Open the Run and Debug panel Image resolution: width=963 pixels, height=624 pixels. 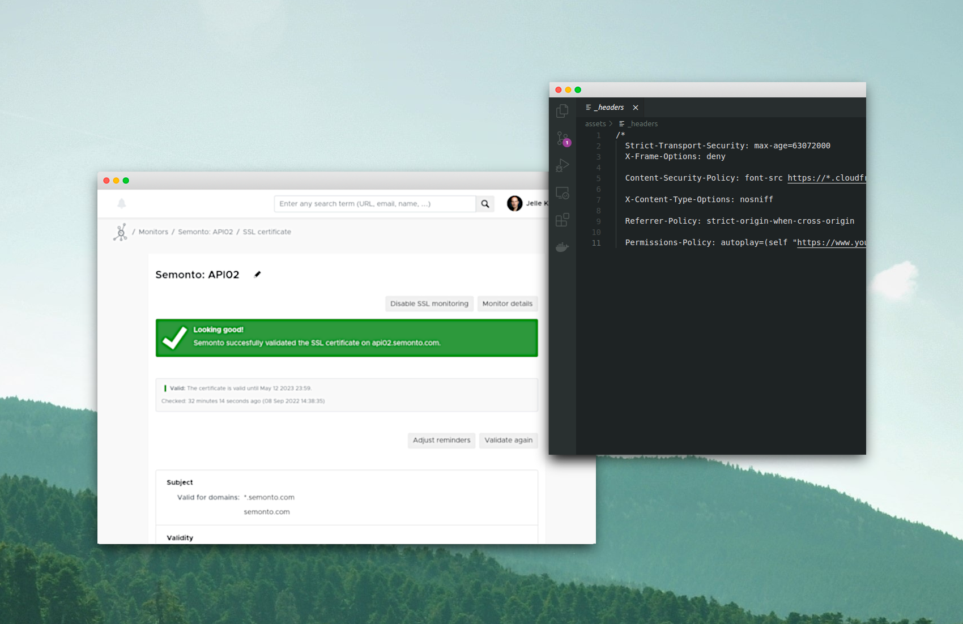[x=562, y=165]
